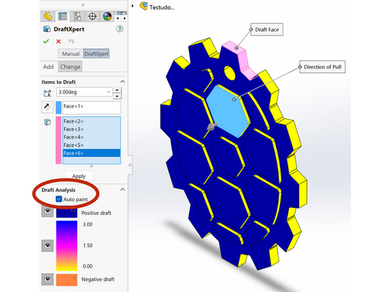Open the DimXpertManager crosshair tab
The image size is (390, 292).
point(92,16)
